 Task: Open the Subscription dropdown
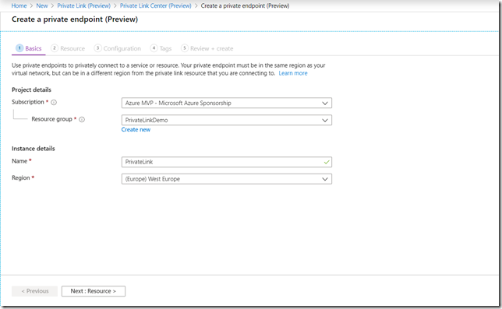227,103
